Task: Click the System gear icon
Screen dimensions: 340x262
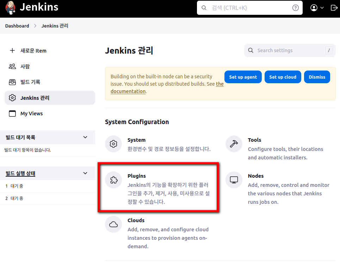Action: point(113,144)
